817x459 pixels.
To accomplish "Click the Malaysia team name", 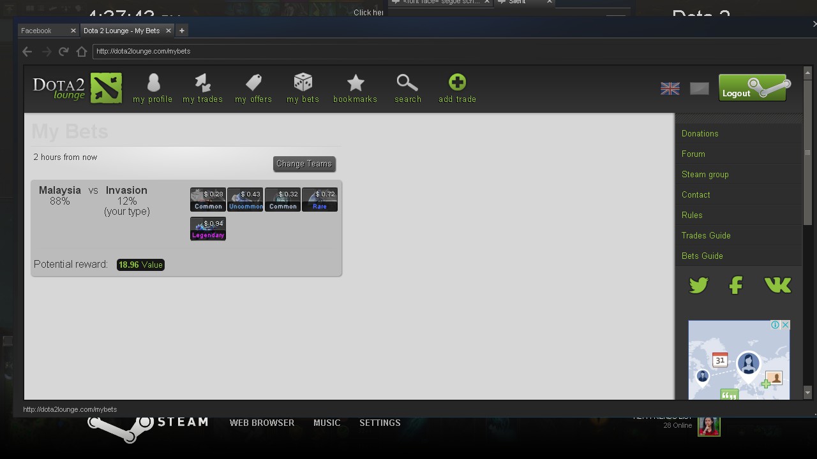I will [60, 190].
